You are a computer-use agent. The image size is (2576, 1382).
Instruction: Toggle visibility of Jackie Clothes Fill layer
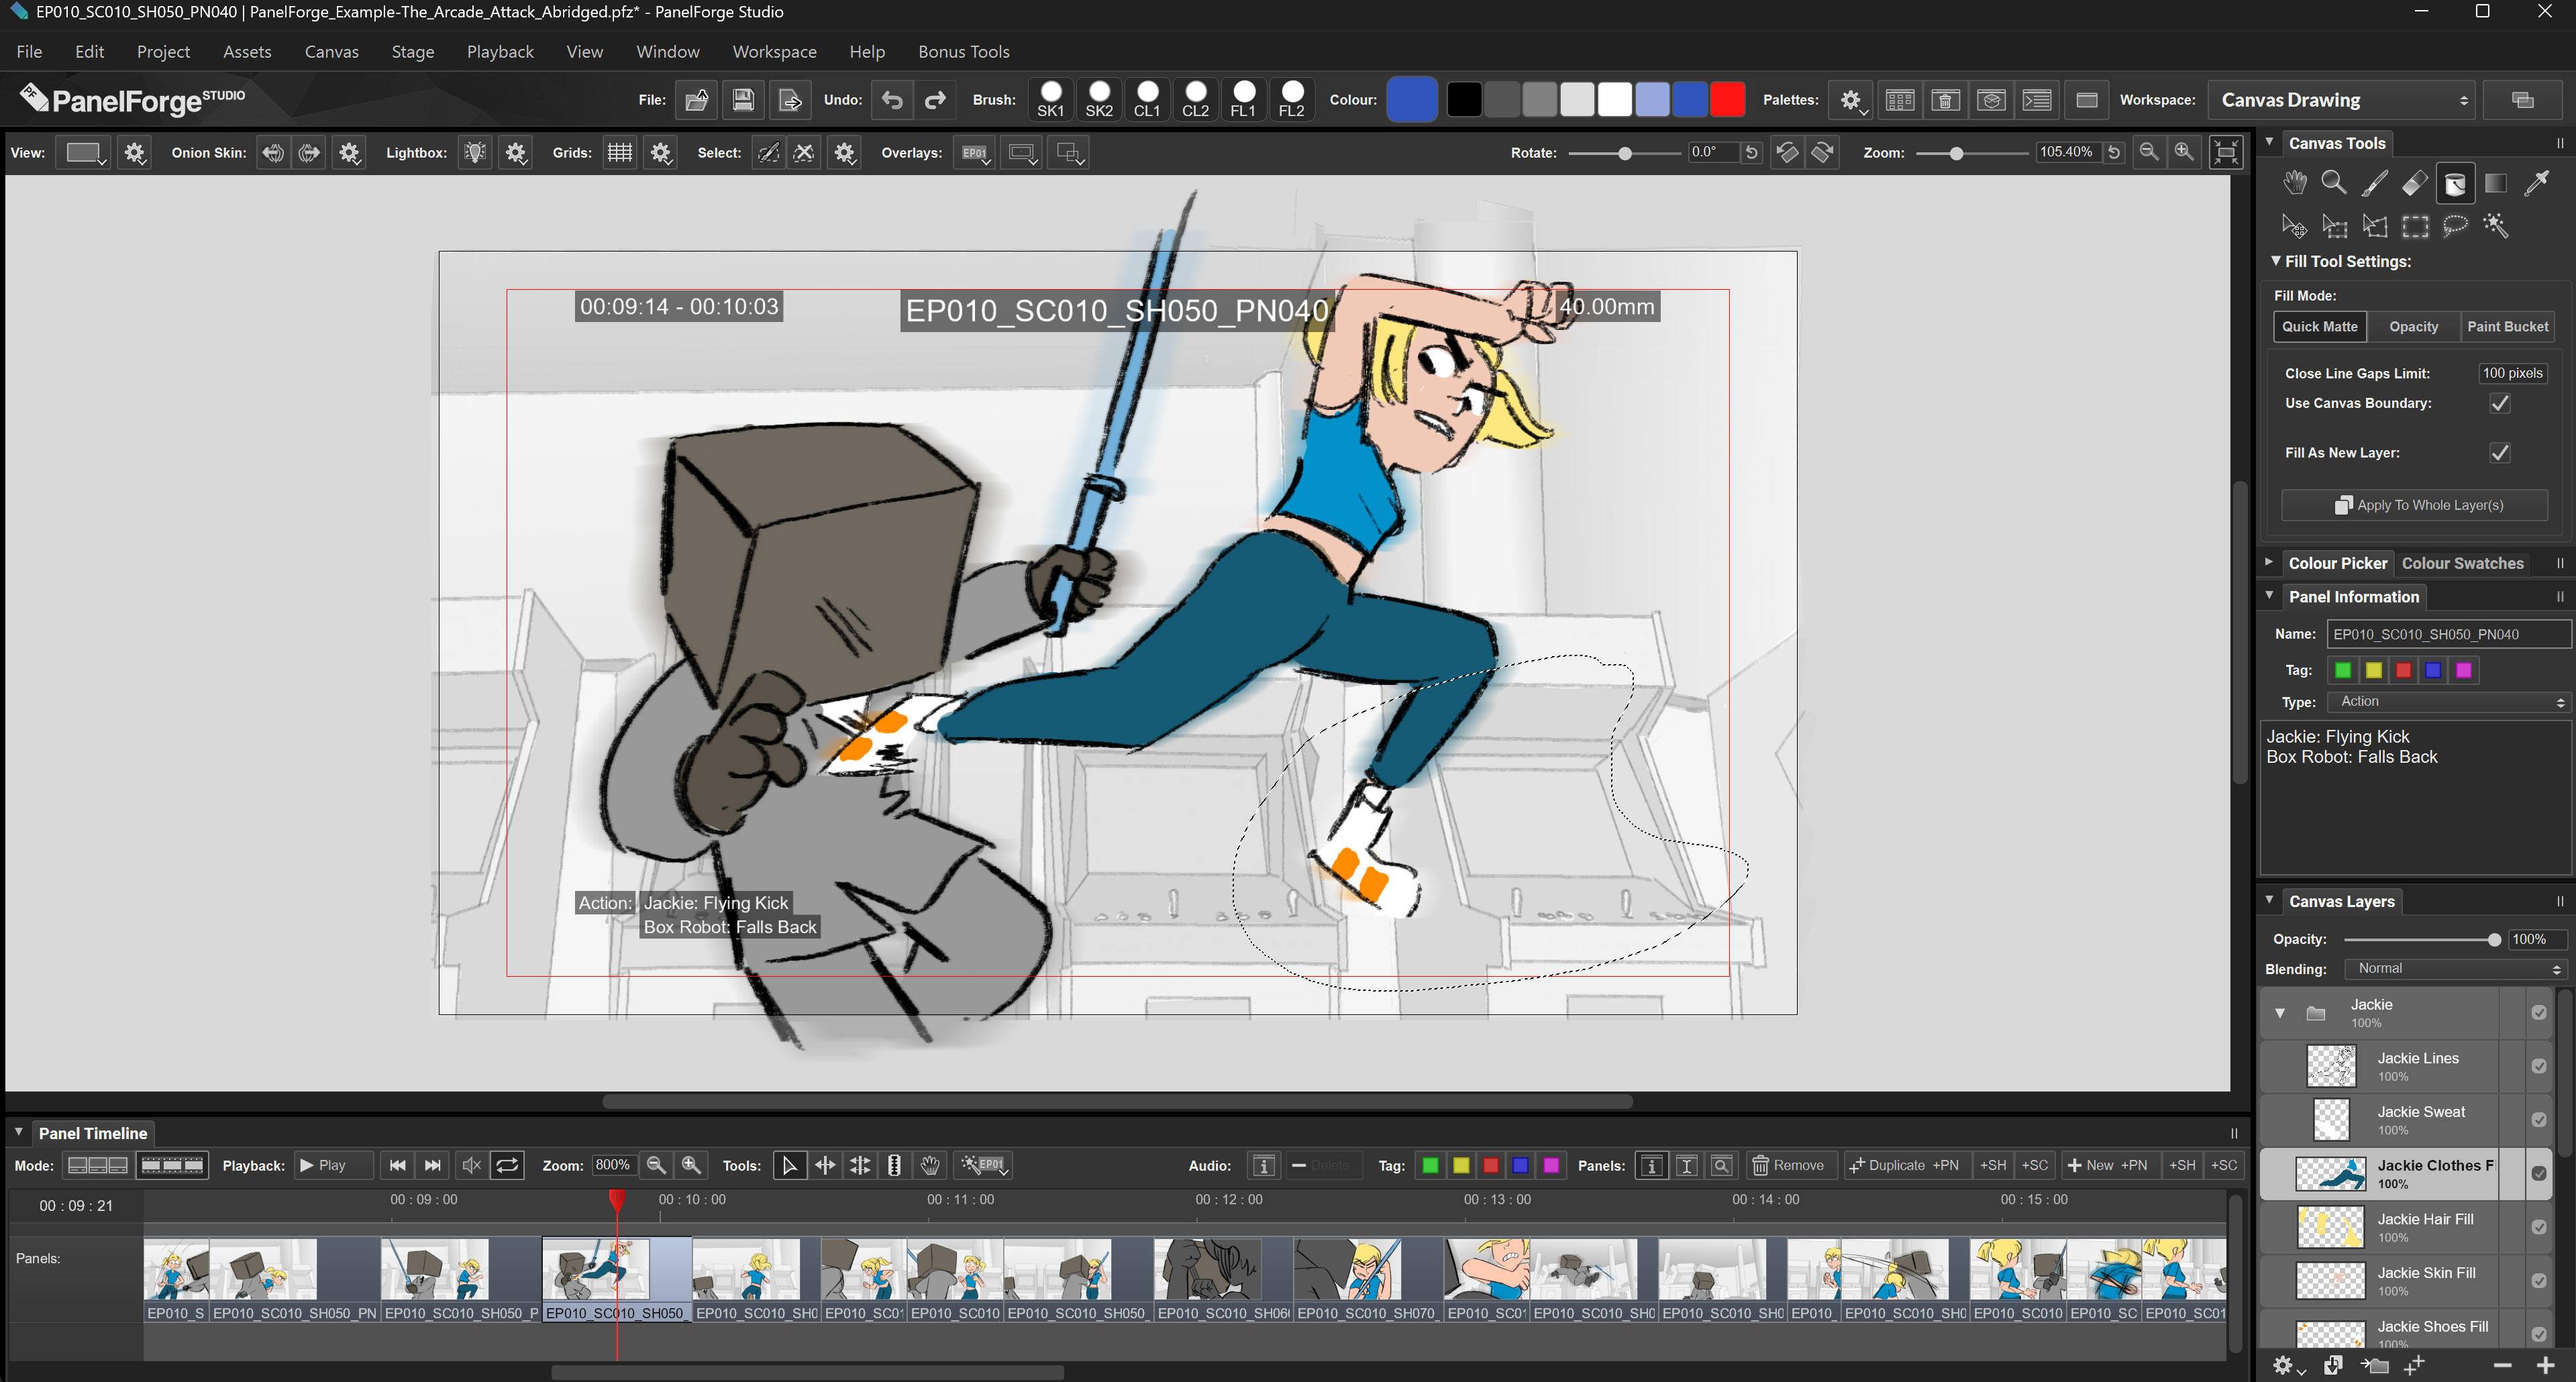click(x=2538, y=1174)
